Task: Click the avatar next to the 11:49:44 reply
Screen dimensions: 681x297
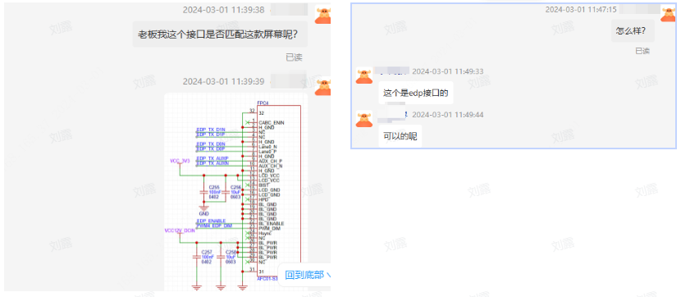Action: (364, 119)
